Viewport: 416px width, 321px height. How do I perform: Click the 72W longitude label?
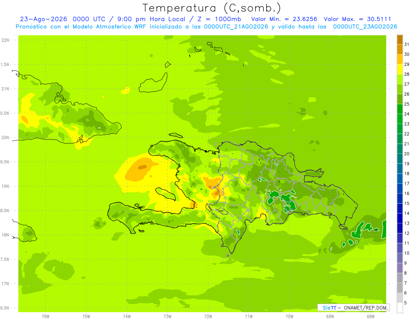pyautogui.click(x=208, y=316)
